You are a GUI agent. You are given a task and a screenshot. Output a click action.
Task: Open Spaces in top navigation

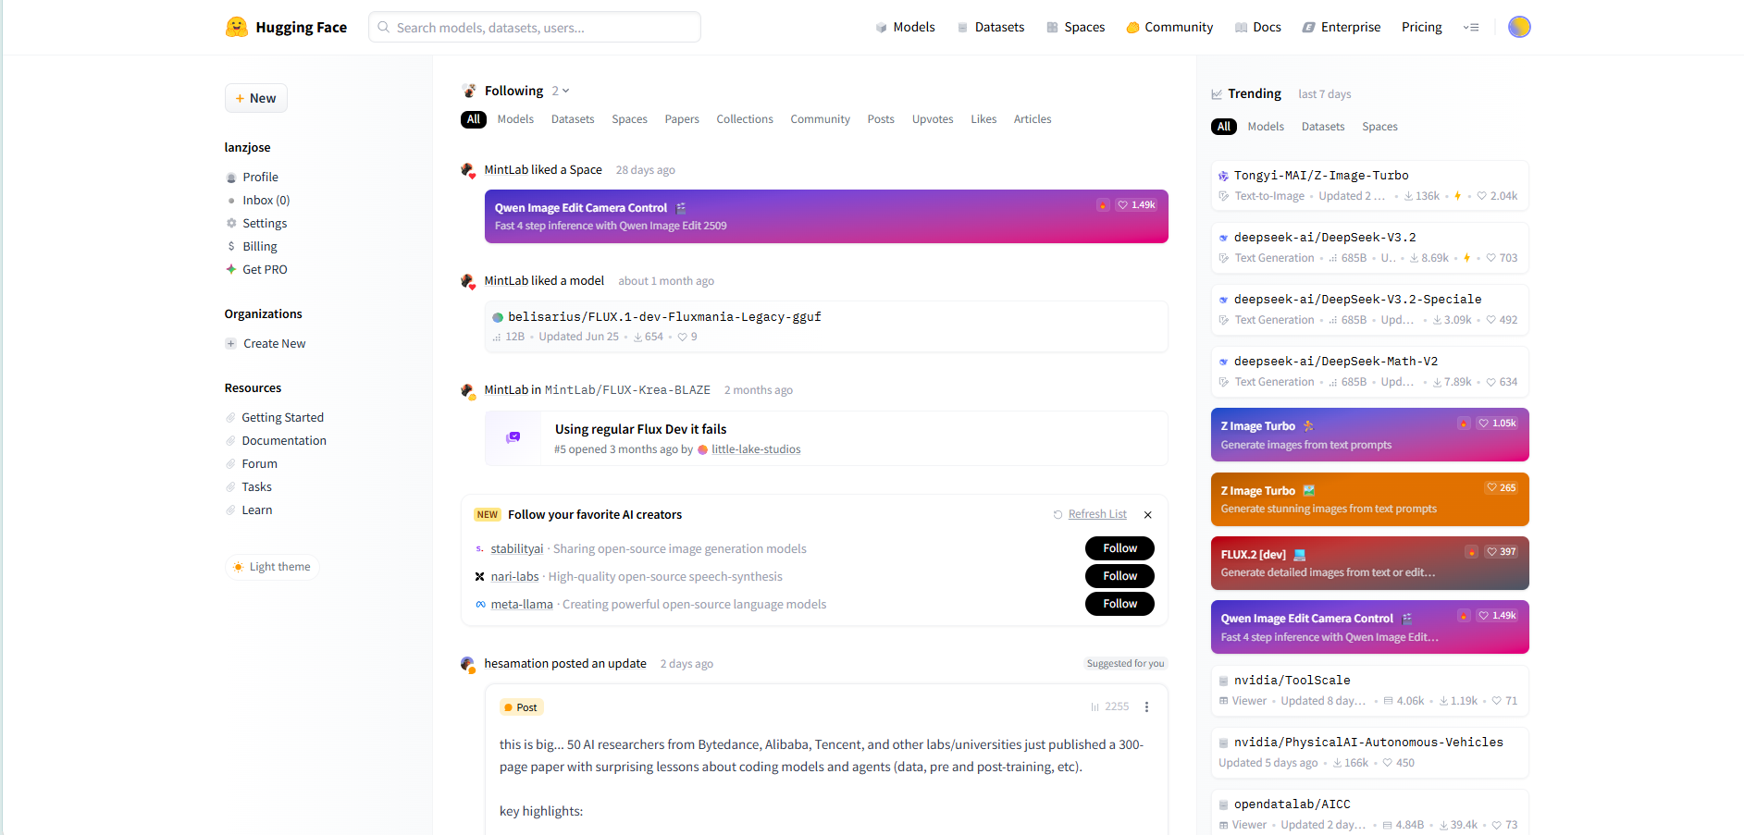click(1075, 28)
